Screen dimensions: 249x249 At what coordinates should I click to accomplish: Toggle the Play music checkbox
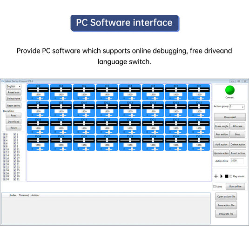231,176
